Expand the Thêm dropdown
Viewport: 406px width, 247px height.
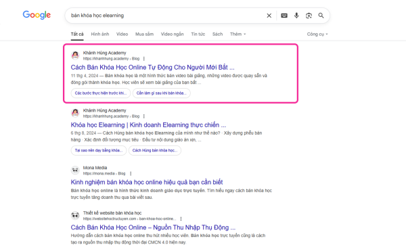238,34
